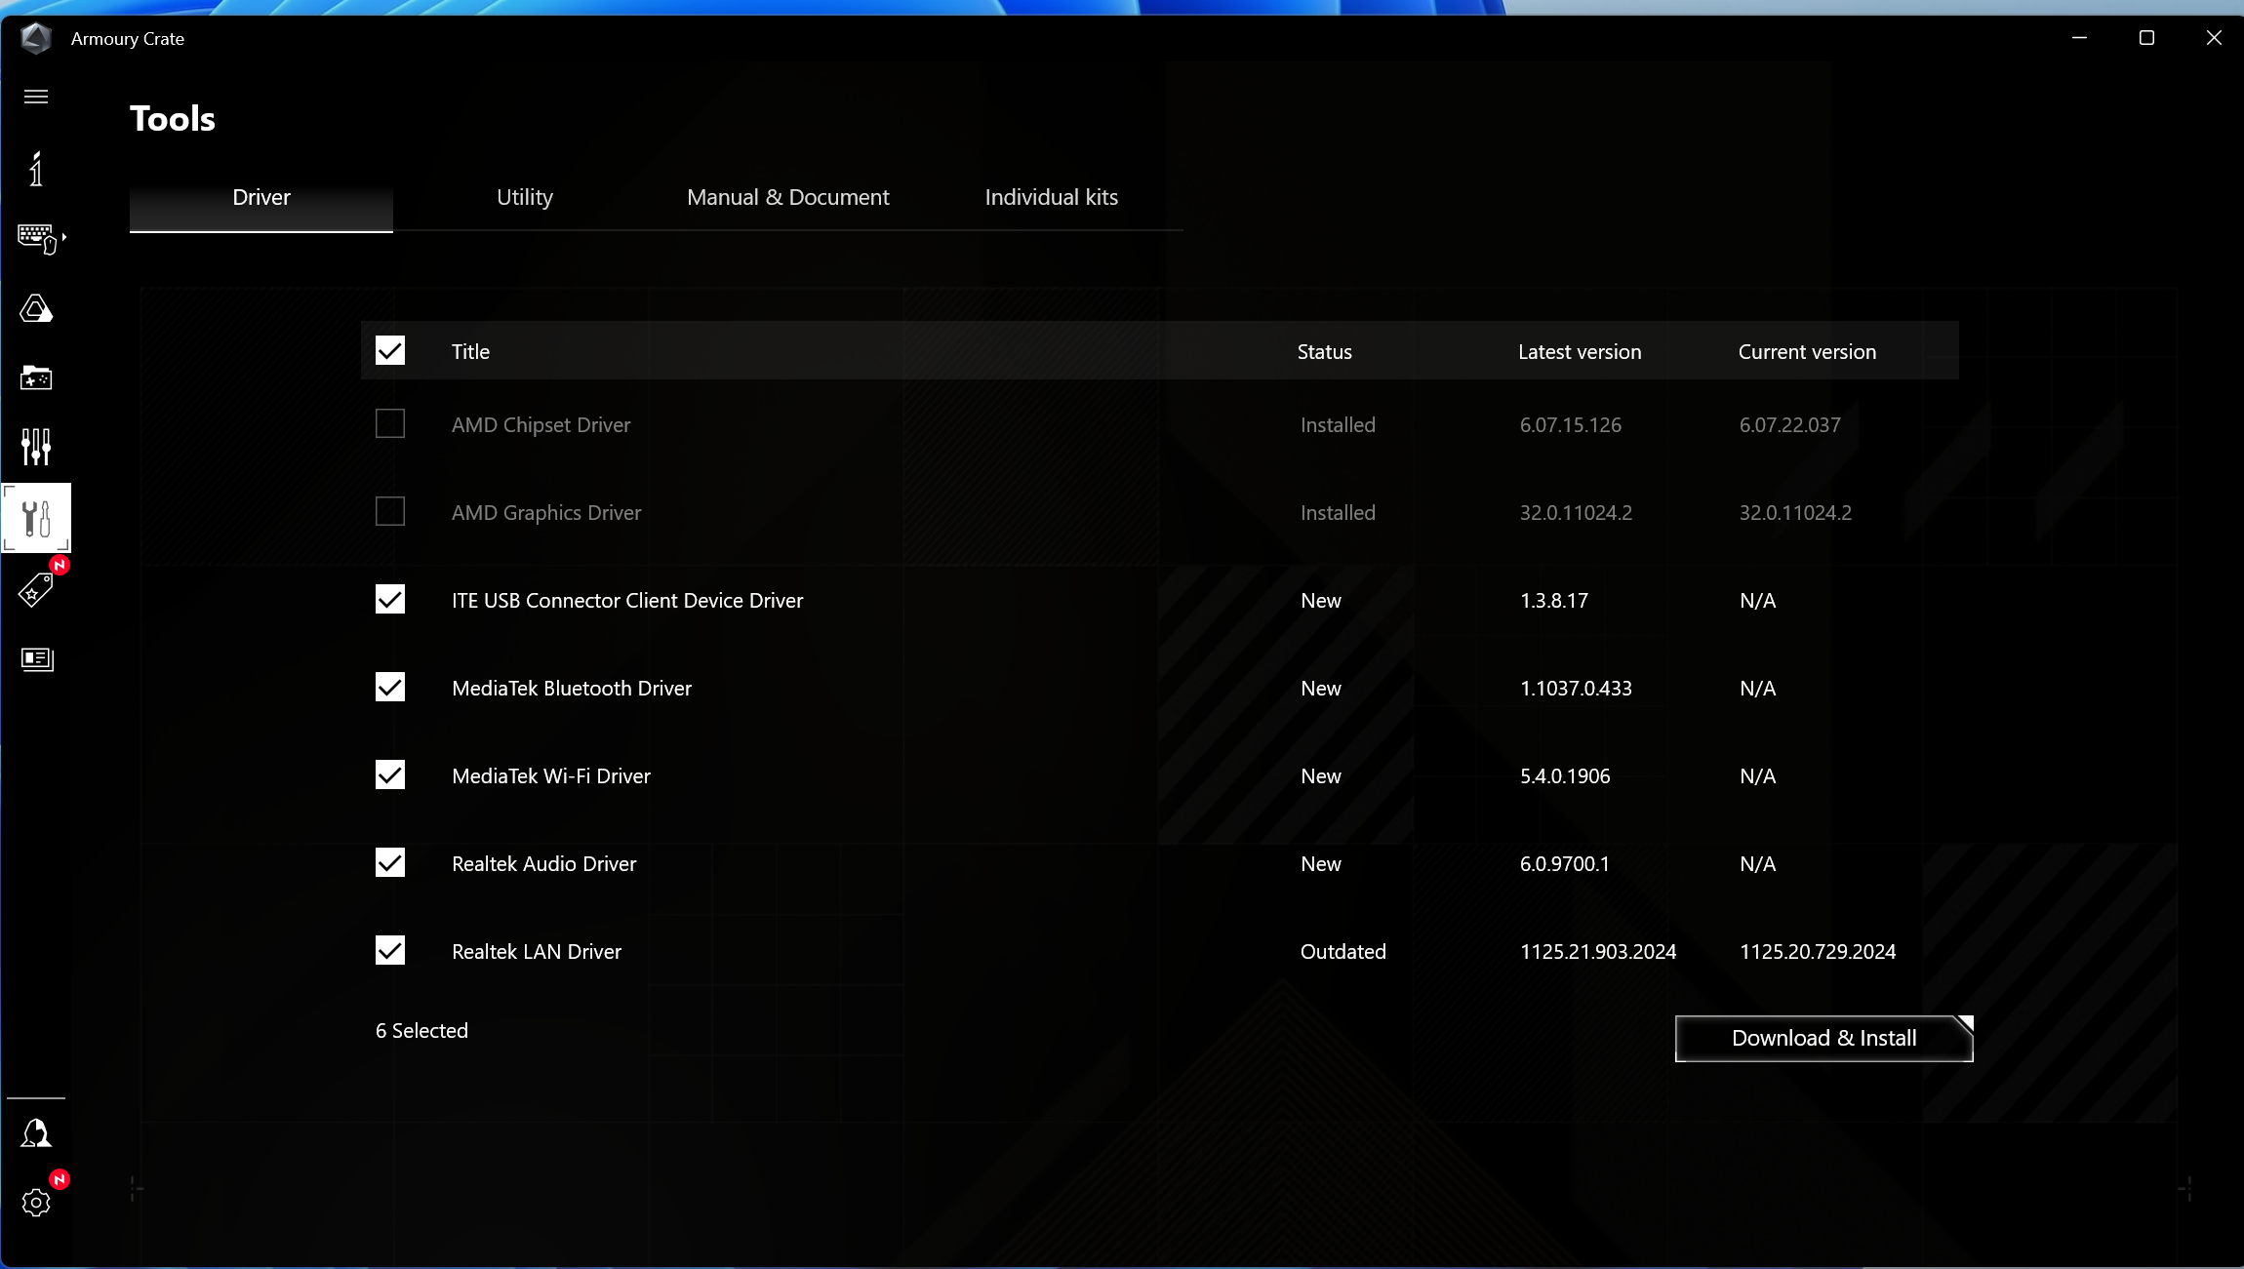Expand the Device icon submenu arrow
Image resolution: width=2244 pixels, height=1269 pixels.
click(64, 237)
